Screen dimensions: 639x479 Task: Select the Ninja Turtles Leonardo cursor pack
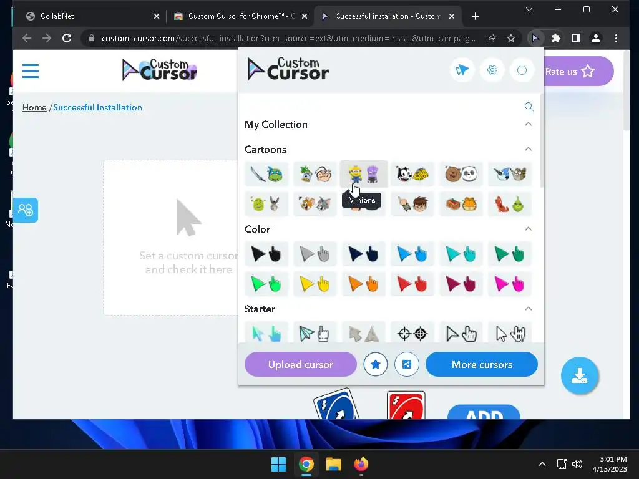point(266,175)
